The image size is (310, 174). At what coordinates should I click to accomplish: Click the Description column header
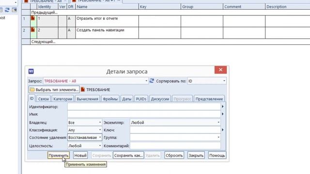click(x=288, y=6)
